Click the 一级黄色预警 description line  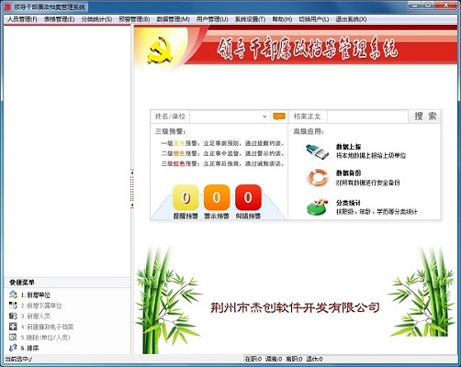[222, 143]
